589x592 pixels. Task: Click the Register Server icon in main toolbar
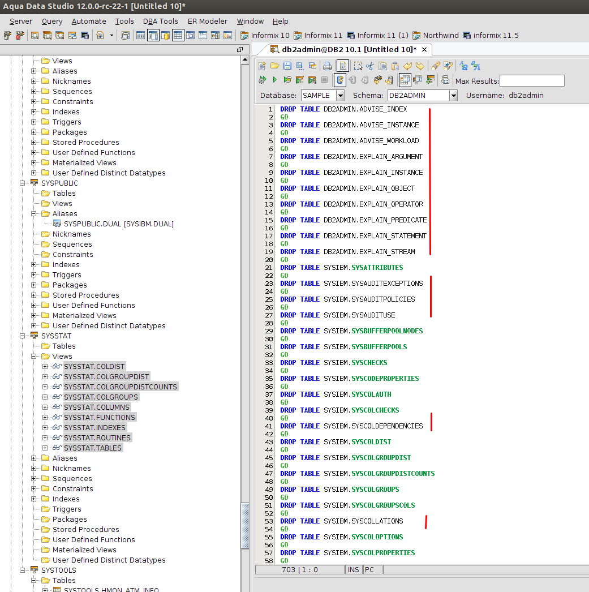pyautogui.click(x=7, y=35)
